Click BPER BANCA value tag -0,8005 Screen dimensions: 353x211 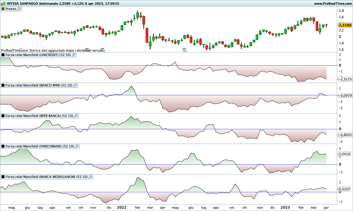point(345,135)
